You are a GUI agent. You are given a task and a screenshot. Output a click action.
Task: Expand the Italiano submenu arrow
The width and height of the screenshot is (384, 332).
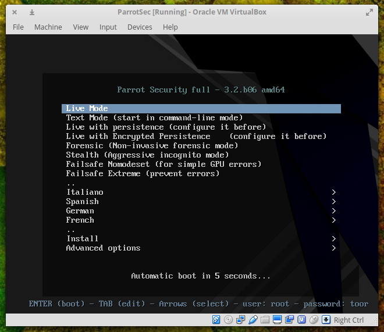[x=333, y=192]
